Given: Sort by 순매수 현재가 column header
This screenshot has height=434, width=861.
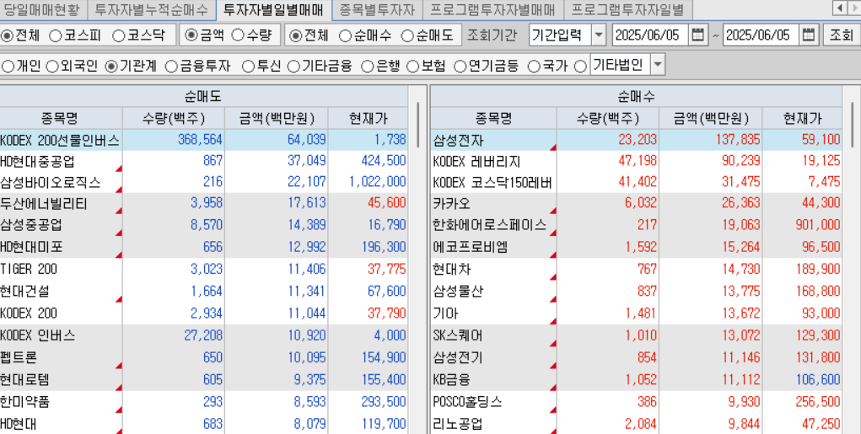Looking at the screenshot, I should pos(802,118).
